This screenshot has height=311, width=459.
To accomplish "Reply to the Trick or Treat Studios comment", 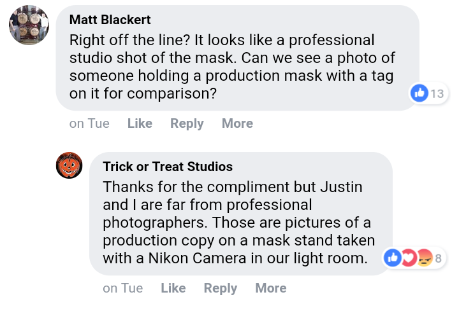I will (221, 288).
